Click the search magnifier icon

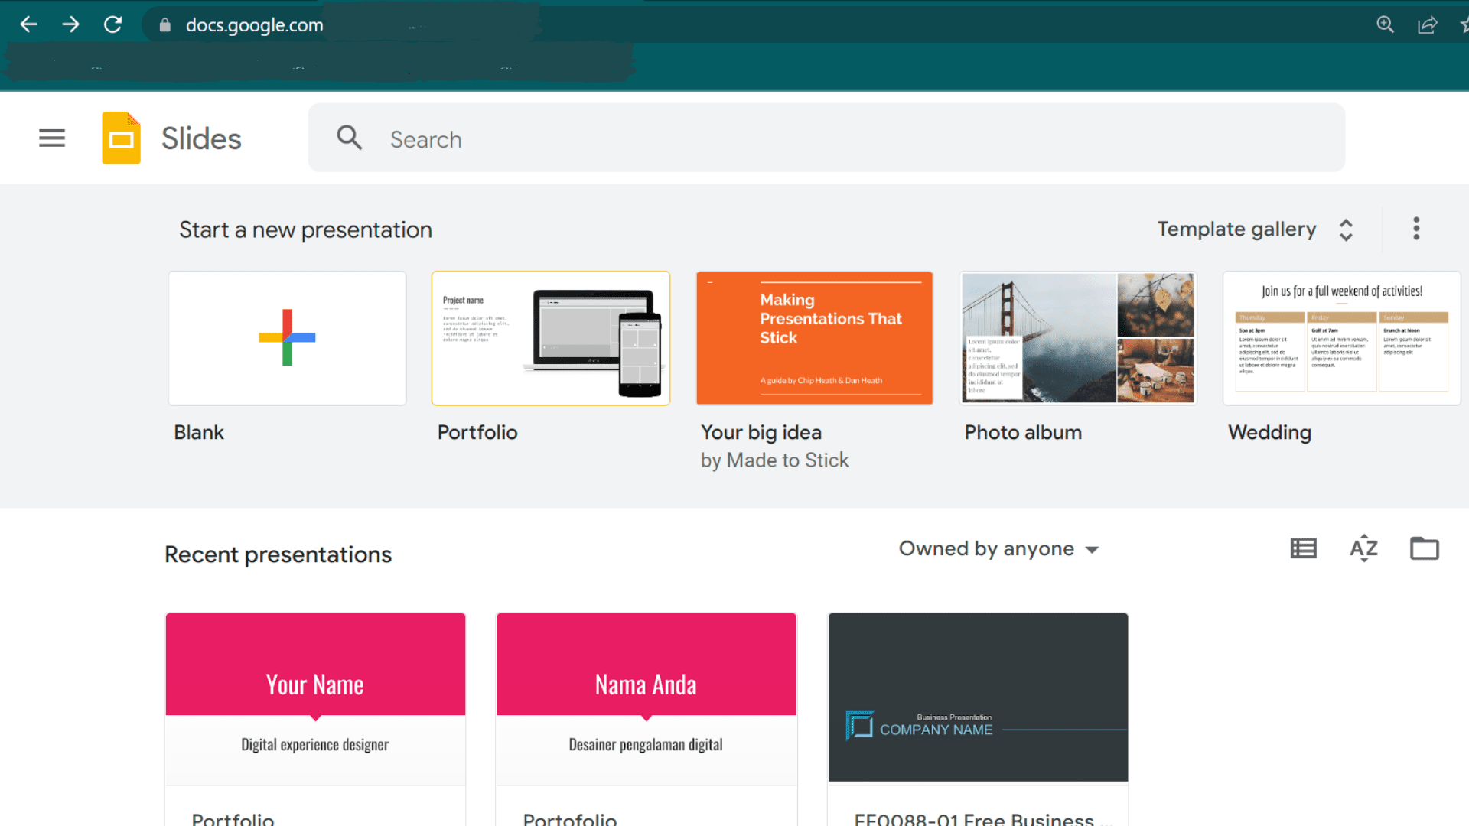coord(349,138)
